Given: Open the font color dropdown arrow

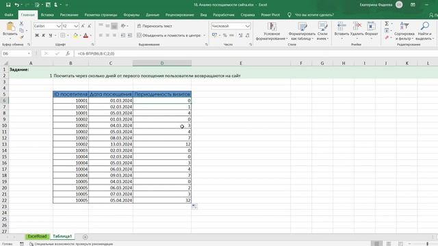Looking at the screenshot, I should click(x=91, y=36).
